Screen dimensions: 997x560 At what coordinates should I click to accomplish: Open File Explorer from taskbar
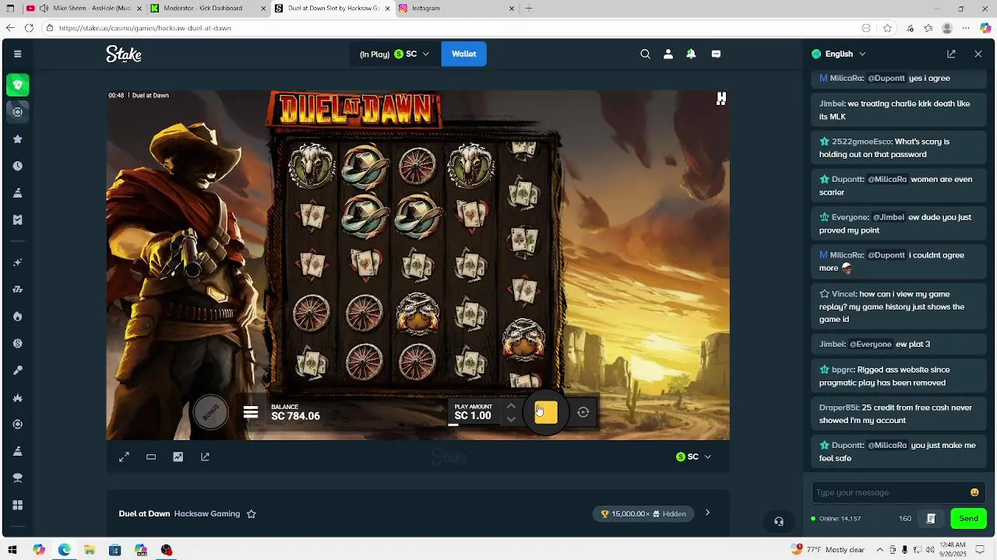coord(90,550)
